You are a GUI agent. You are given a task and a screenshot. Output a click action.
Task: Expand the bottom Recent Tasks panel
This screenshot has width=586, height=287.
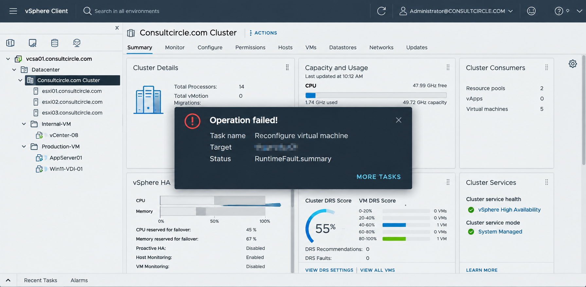click(8, 280)
